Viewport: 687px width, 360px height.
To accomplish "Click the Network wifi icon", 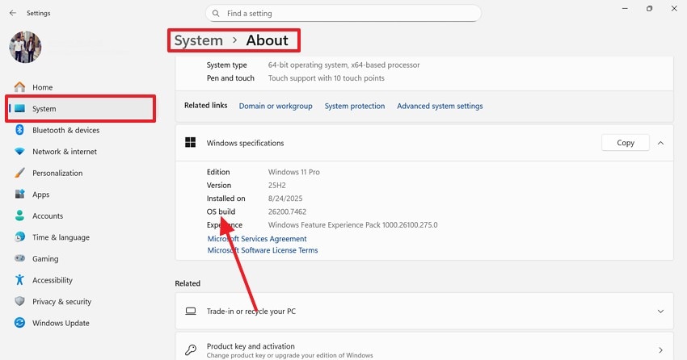I will pyautogui.click(x=19, y=152).
